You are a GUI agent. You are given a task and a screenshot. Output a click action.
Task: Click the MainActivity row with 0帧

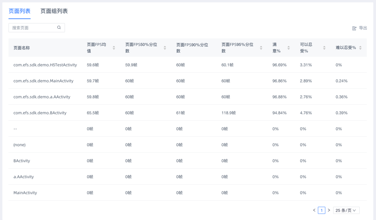click(x=188, y=193)
